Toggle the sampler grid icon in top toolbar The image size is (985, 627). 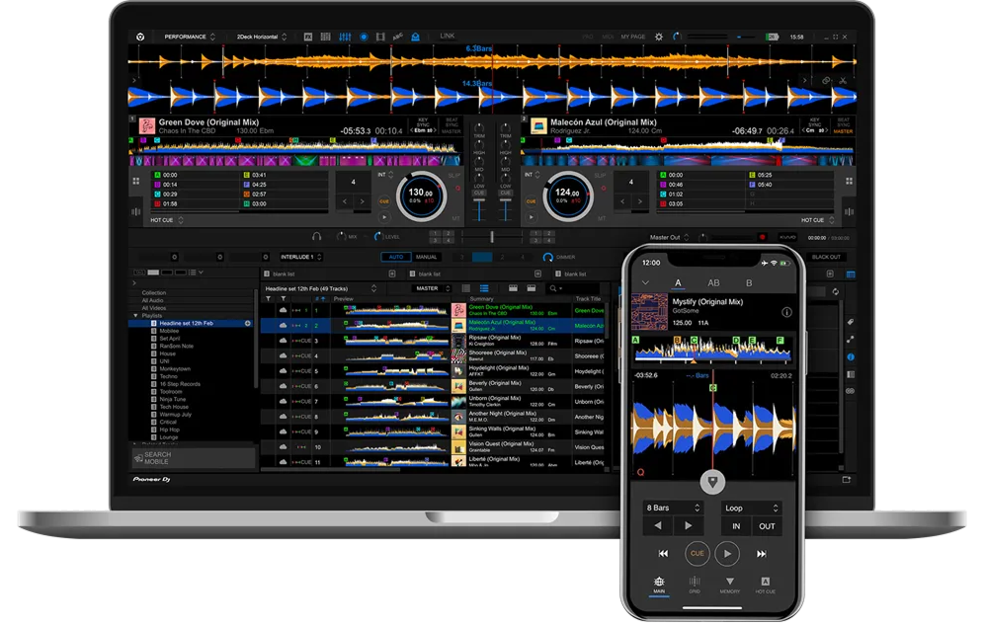pos(325,38)
